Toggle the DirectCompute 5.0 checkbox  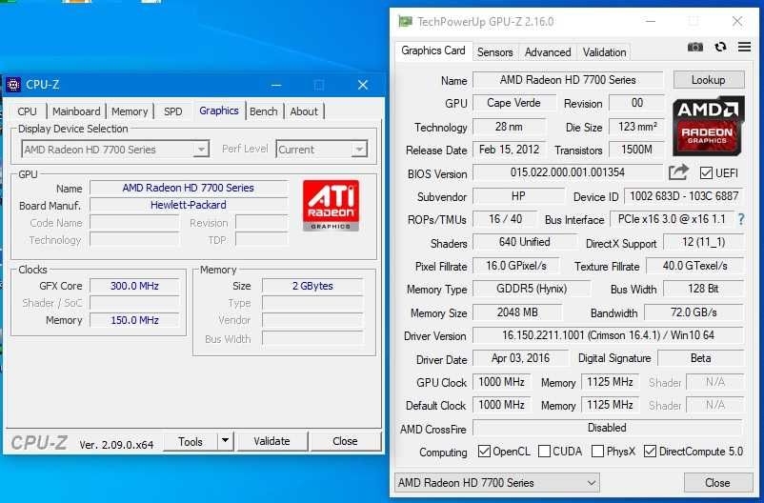pyautogui.click(x=650, y=452)
